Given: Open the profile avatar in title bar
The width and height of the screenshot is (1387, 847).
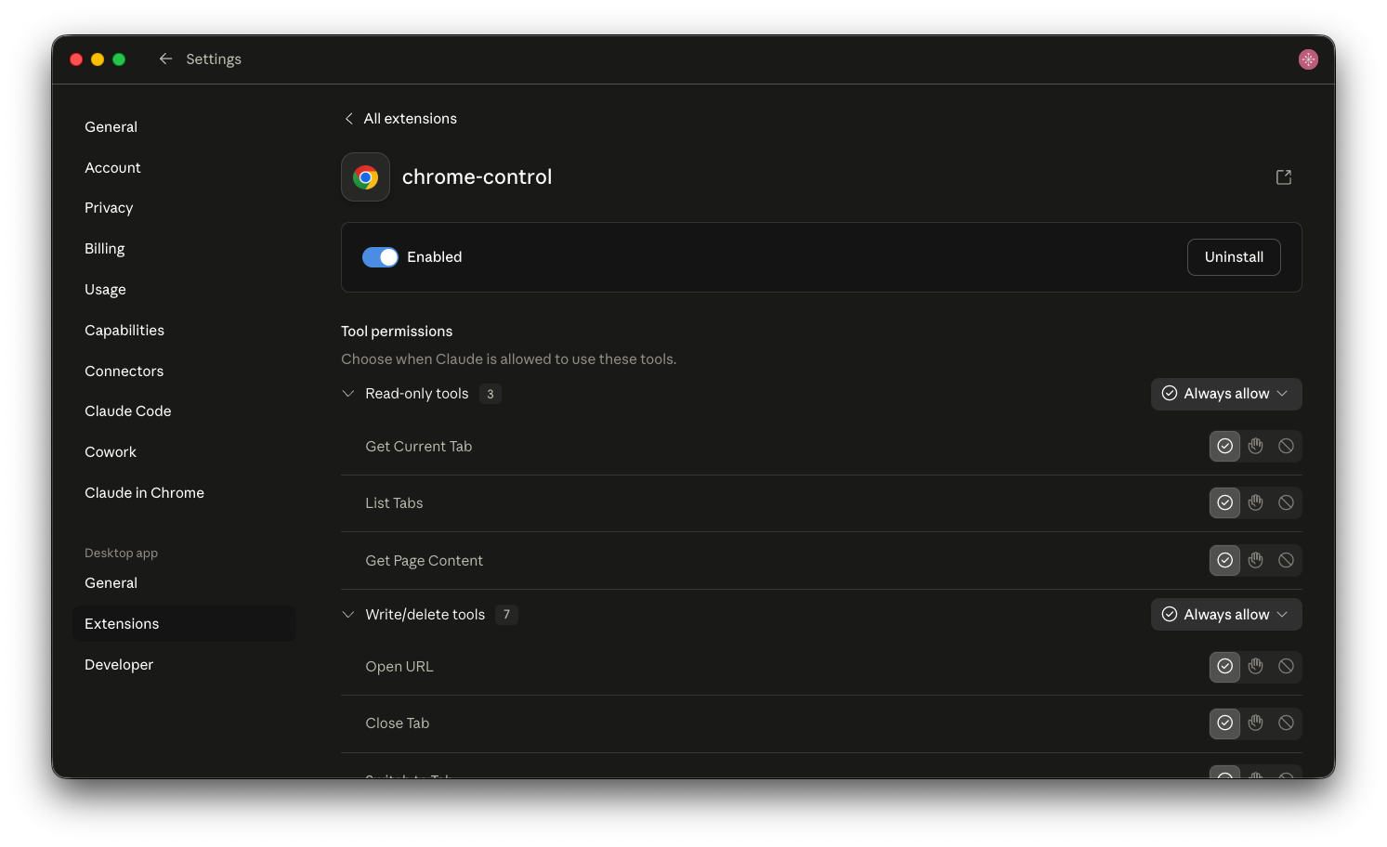Looking at the screenshot, I should (x=1308, y=59).
